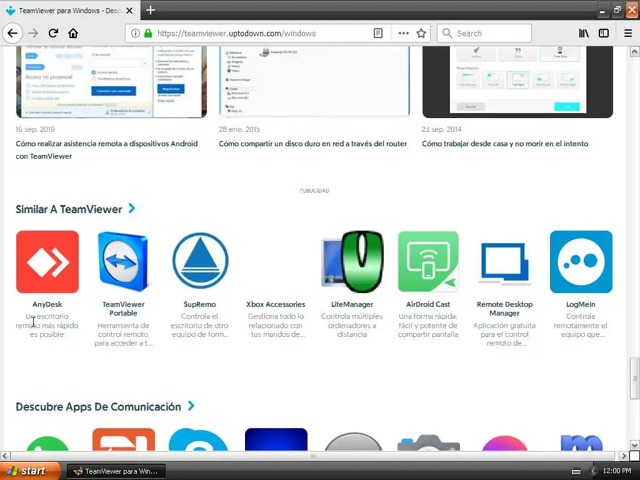Go back to the previous page
Screen dimensions: 640x480
tap(12, 33)
